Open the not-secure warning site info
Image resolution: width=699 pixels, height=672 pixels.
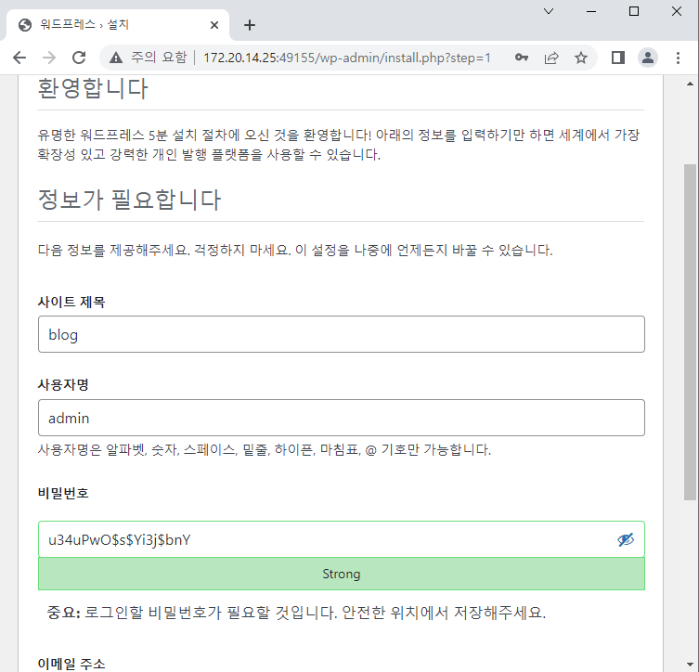click(x=116, y=58)
